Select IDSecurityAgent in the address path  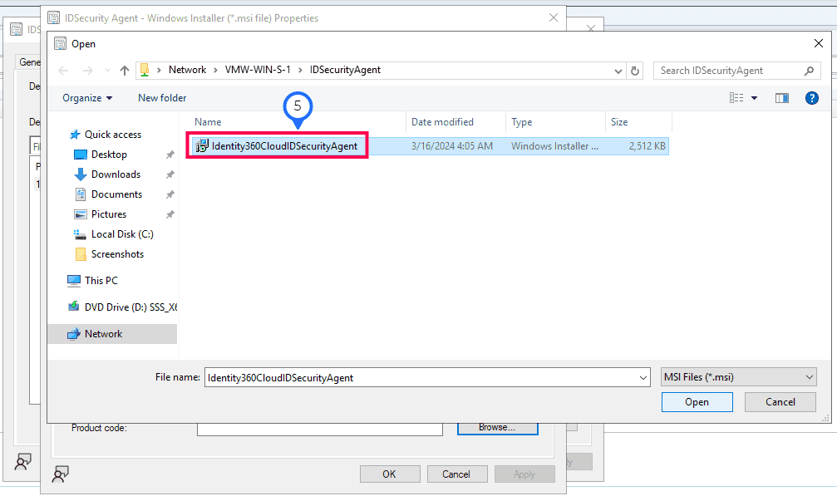coord(345,70)
